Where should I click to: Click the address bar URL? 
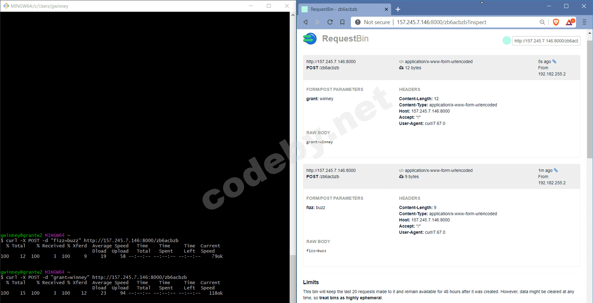click(x=441, y=22)
